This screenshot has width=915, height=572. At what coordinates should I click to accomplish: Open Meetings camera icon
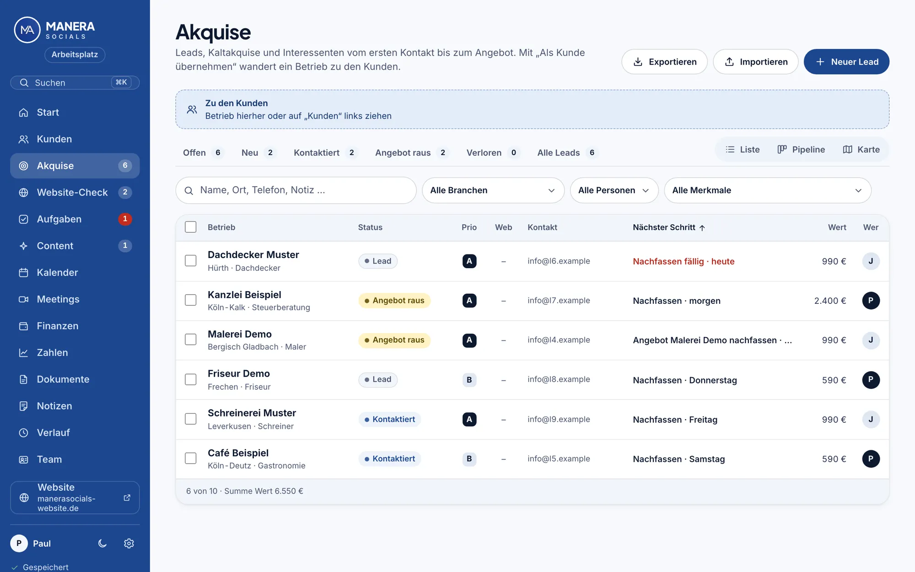tap(23, 299)
